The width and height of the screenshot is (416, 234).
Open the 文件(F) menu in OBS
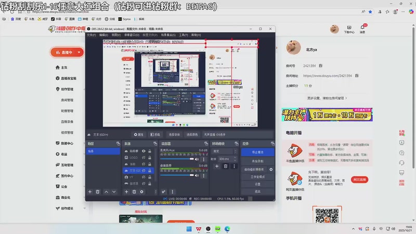[x=92, y=35]
